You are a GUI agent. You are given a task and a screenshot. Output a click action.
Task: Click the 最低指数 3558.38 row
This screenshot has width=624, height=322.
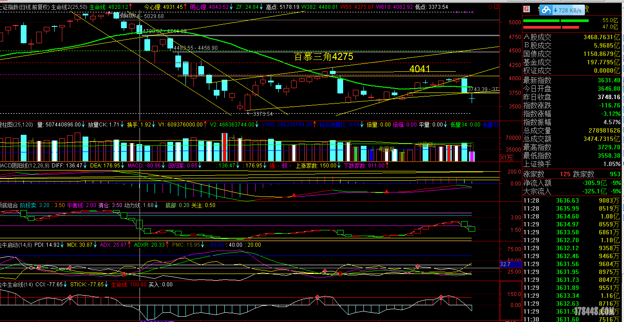point(572,155)
